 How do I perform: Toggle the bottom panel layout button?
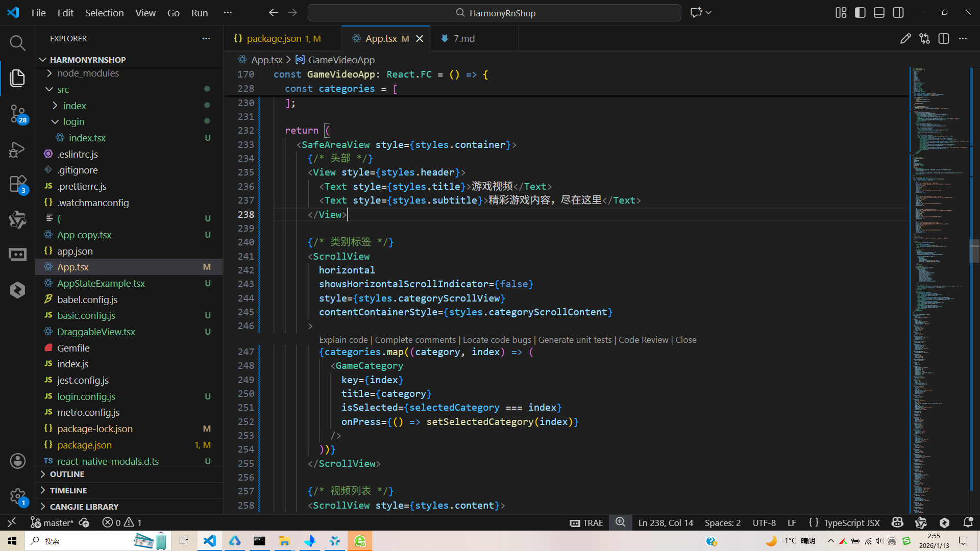tap(879, 13)
